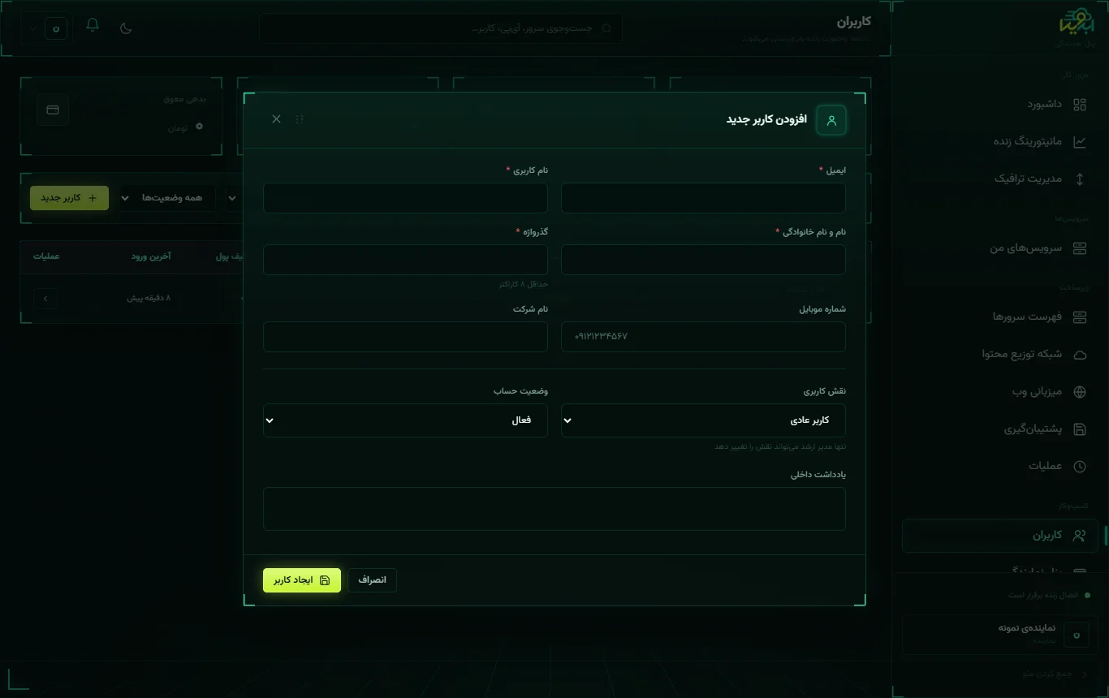Click the avatar in the reseller profile card
This screenshot has height=698, width=1109.
1077,635
